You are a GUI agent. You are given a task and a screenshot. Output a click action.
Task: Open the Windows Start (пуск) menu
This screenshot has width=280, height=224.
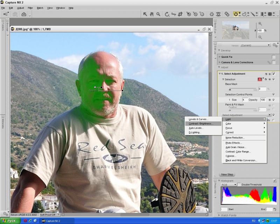point(10,221)
